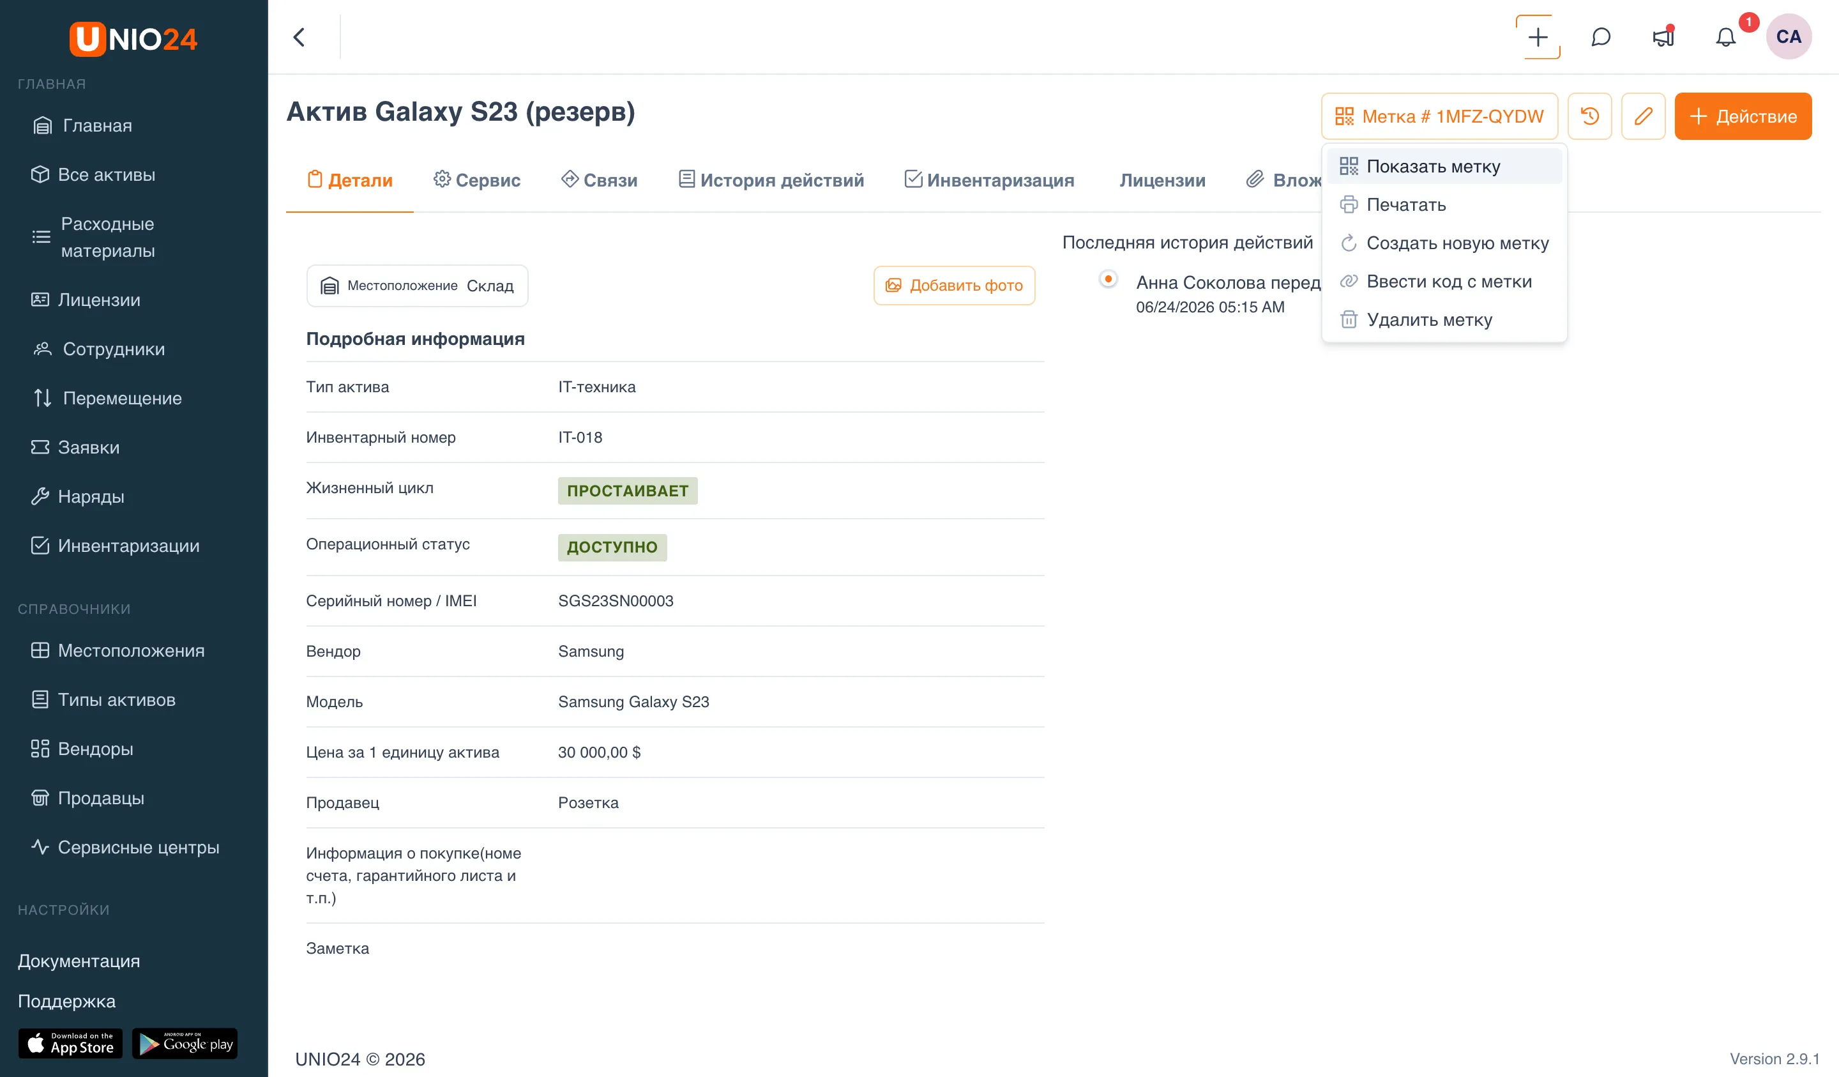The image size is (1839, 1077).
Task: Open the chat messages icon
Action: pos(1600,36)
